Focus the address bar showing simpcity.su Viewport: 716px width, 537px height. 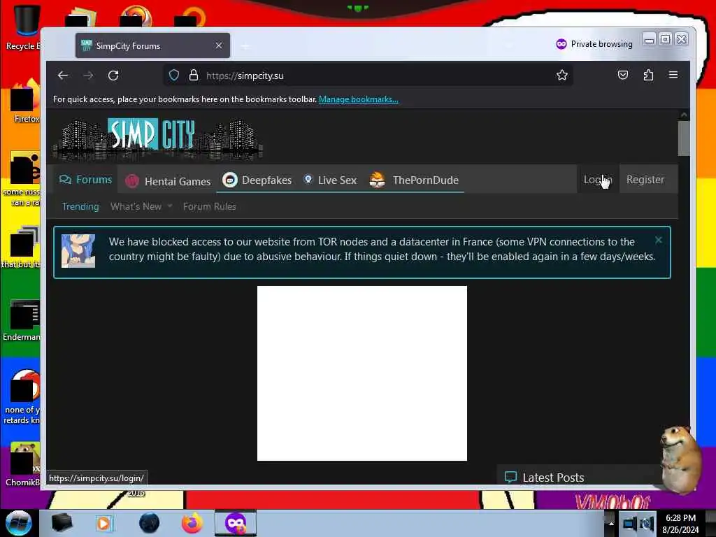[368, 76]
